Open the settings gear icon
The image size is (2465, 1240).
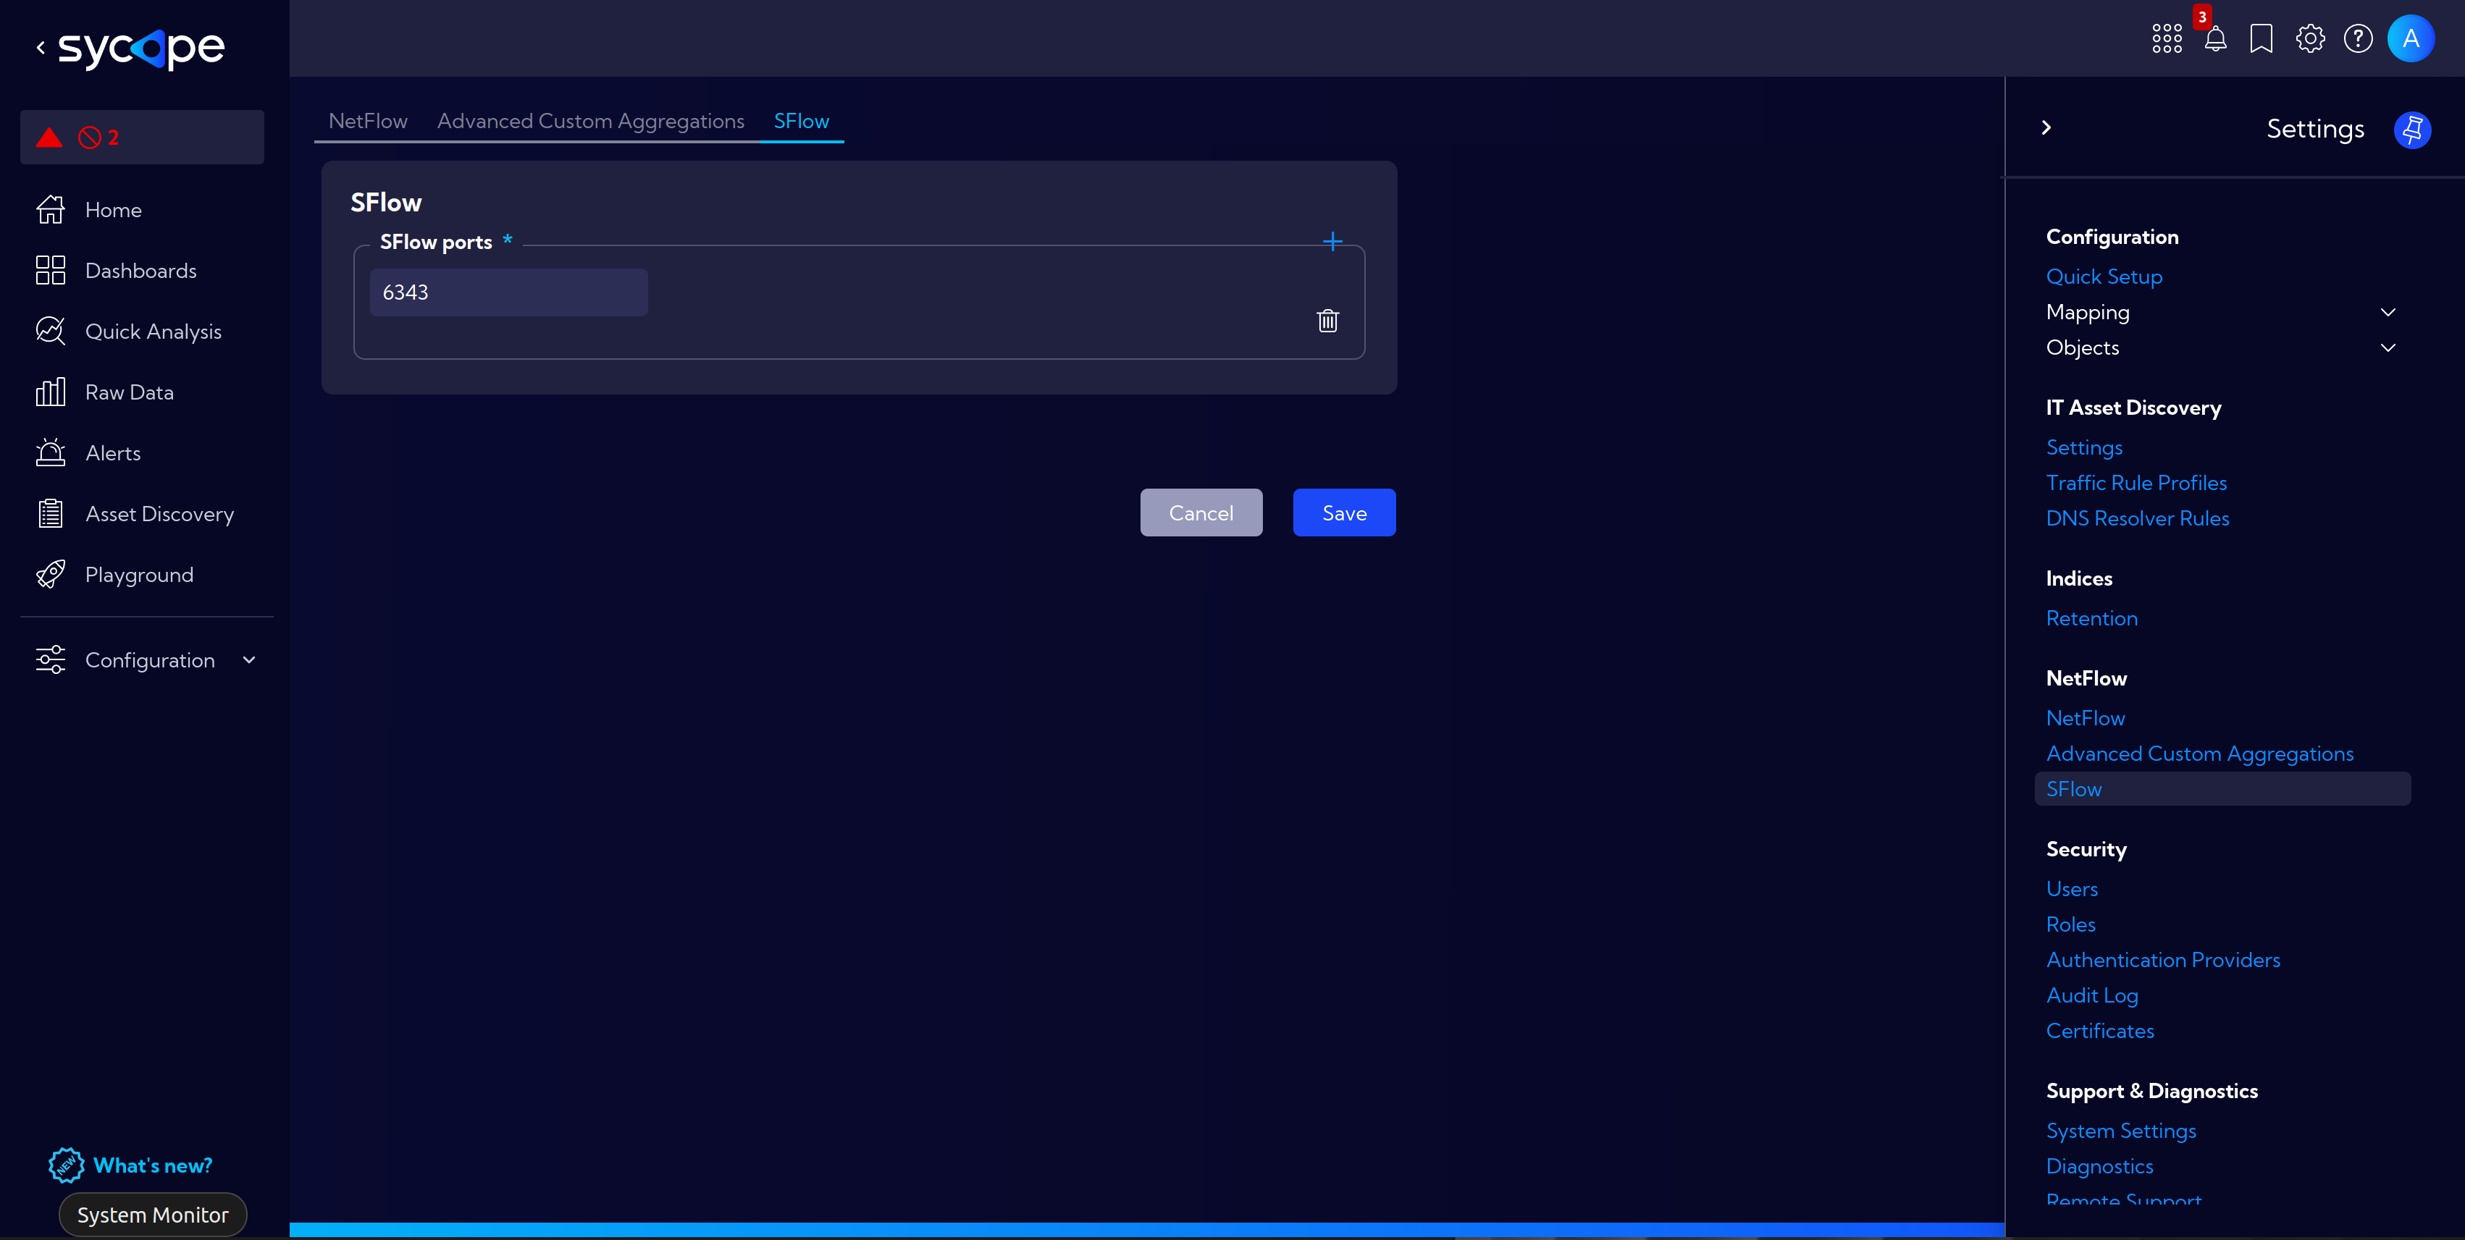pos(2310,38)
